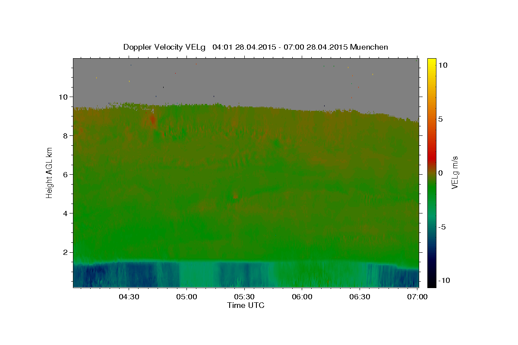Click the 'VELg m/s' colorbar title

[x=455, y=172]
